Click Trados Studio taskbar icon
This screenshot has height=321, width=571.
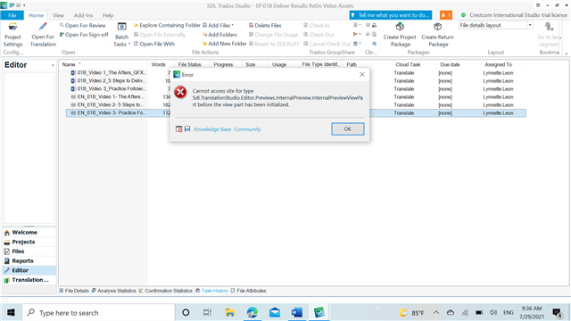pyautogui.click(x=319, y=312)
